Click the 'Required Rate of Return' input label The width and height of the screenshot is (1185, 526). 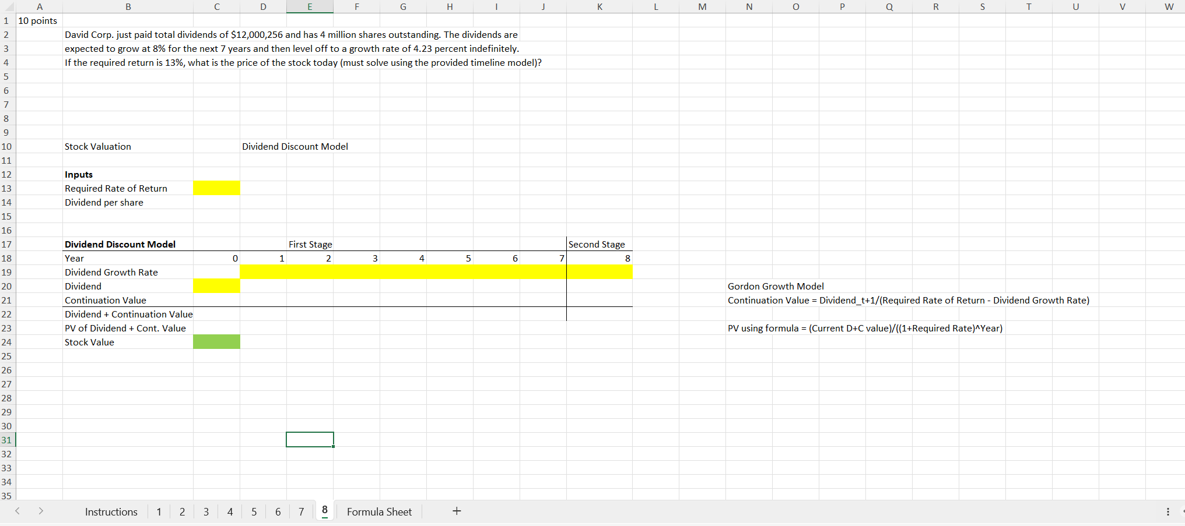pos(116,188)
